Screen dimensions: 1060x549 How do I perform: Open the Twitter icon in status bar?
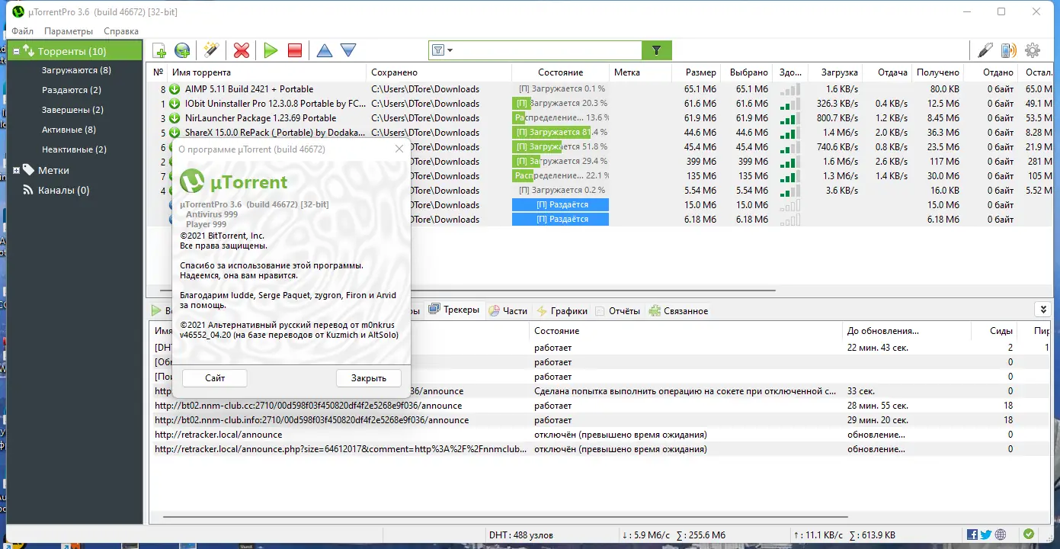coord(985,534)
